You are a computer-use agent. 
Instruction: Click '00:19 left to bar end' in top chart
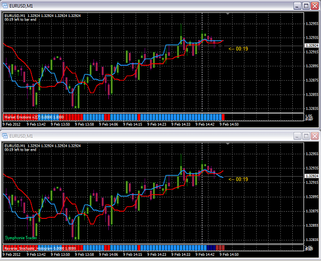coord(20,20)
